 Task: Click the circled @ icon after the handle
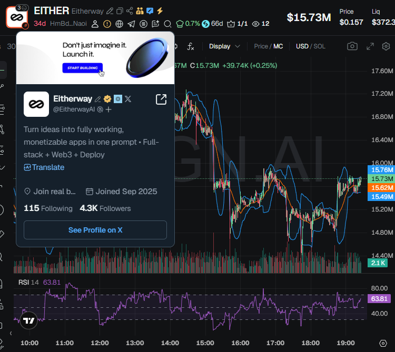point(100,109)
